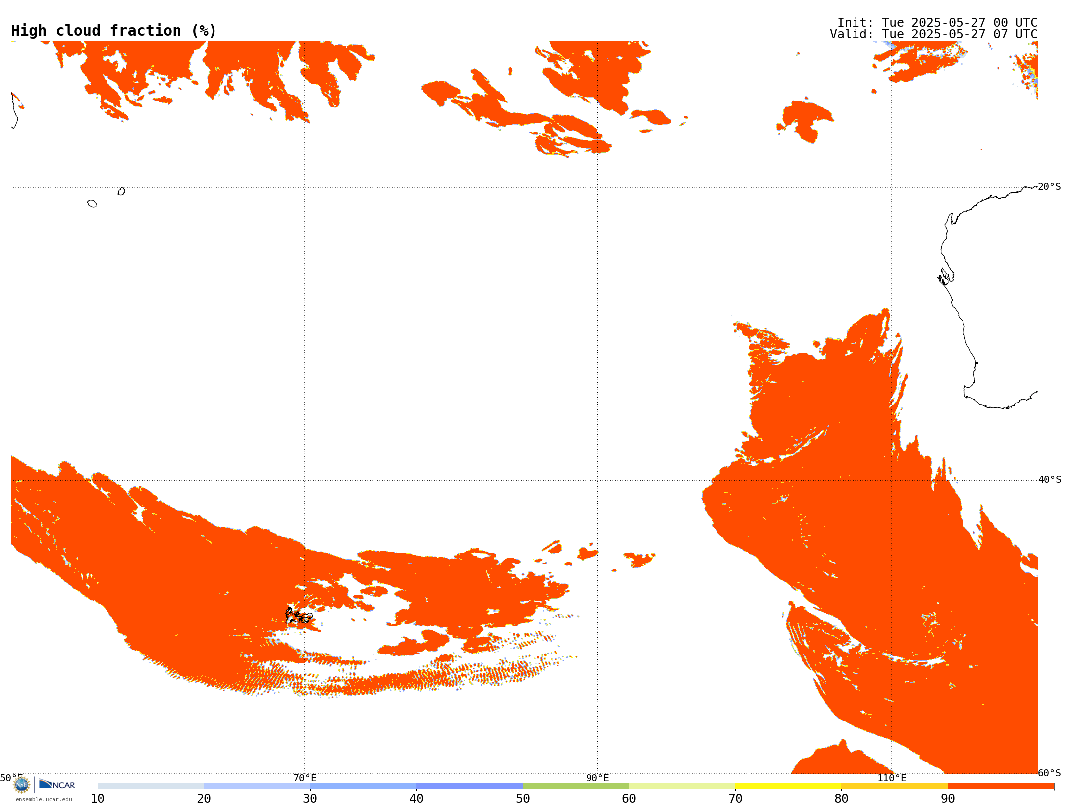Click the colorbar tick label 40
This screenshot has height=805, width=1070.
click(x=416, y=799)
